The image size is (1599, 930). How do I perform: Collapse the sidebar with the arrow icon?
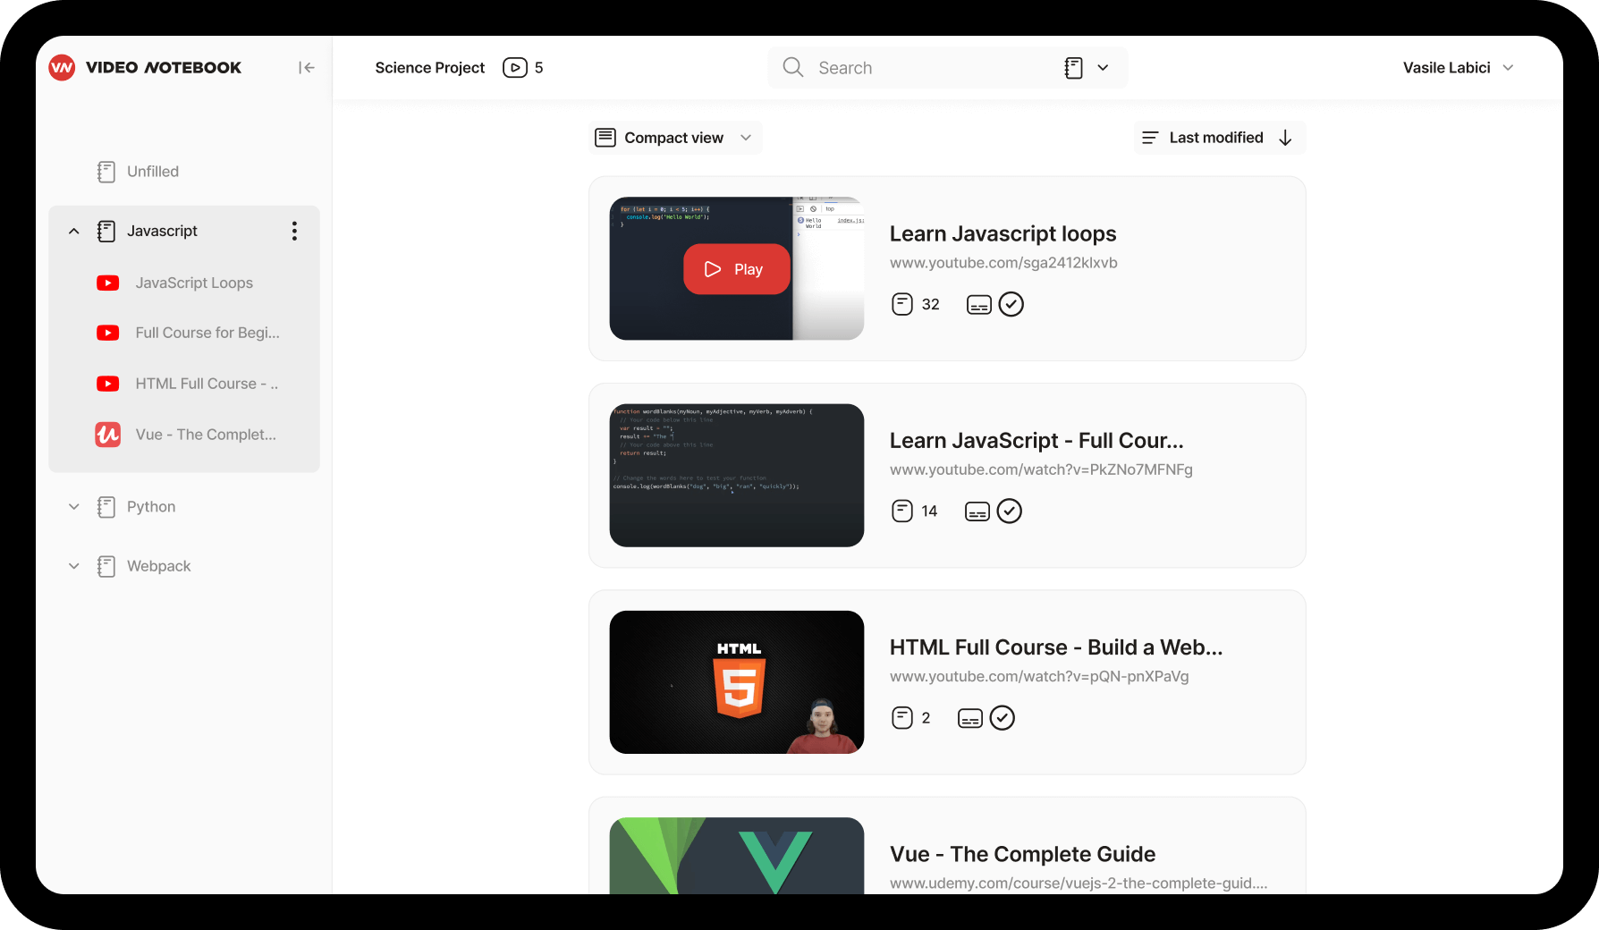[x=307, y=67]
